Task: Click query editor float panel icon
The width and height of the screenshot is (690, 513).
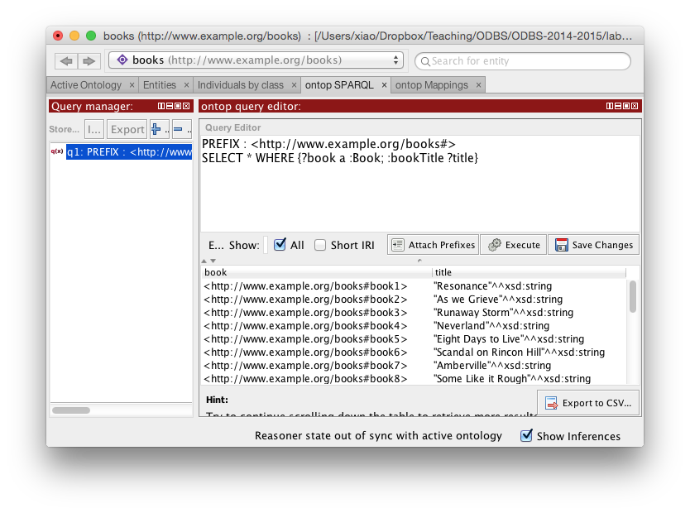Action: [x=626, y=106]
